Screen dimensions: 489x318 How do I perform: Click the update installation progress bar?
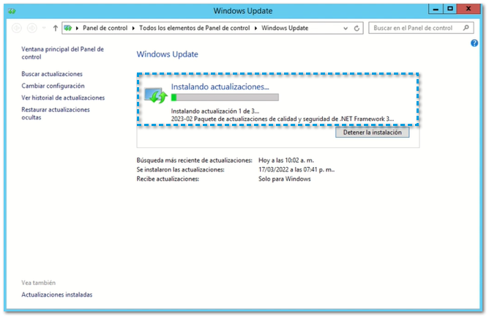[225, 97]
